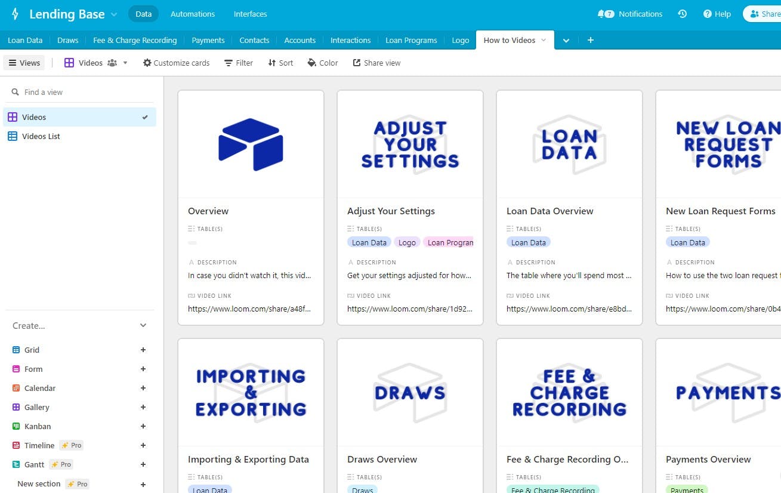Click the Overview card loom video link
This screenshot has height=493, width=781.
[249, 309]
